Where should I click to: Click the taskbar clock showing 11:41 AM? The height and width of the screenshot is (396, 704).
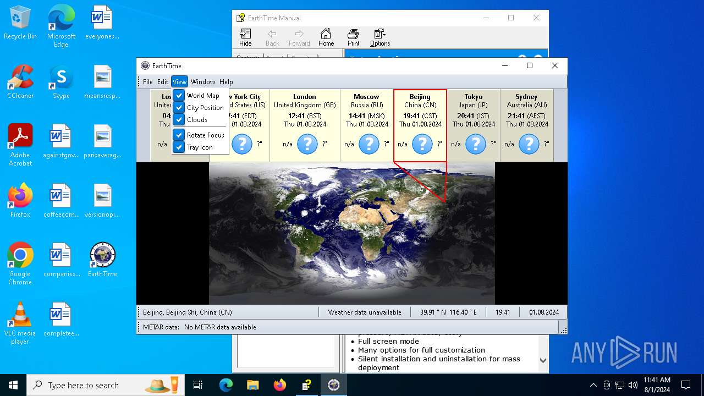tap(657, 385)
